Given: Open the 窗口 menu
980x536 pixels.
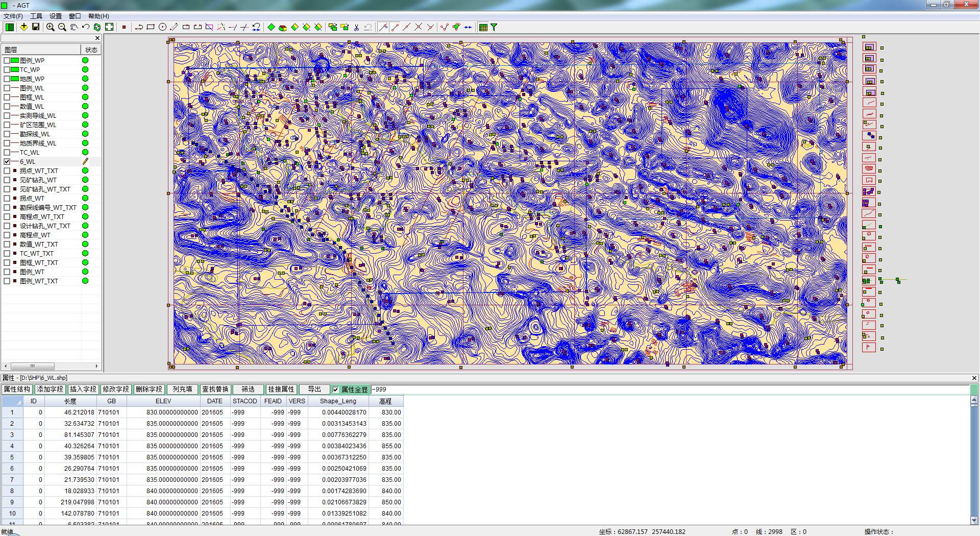Looking at the screenshot, I should [x=75, y=16].
